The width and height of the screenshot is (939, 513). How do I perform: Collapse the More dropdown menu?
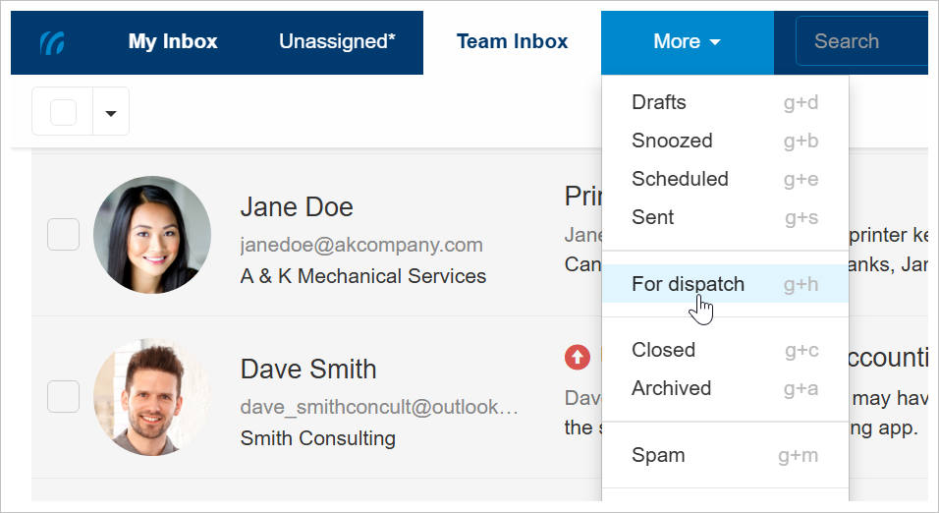point(687,42)
